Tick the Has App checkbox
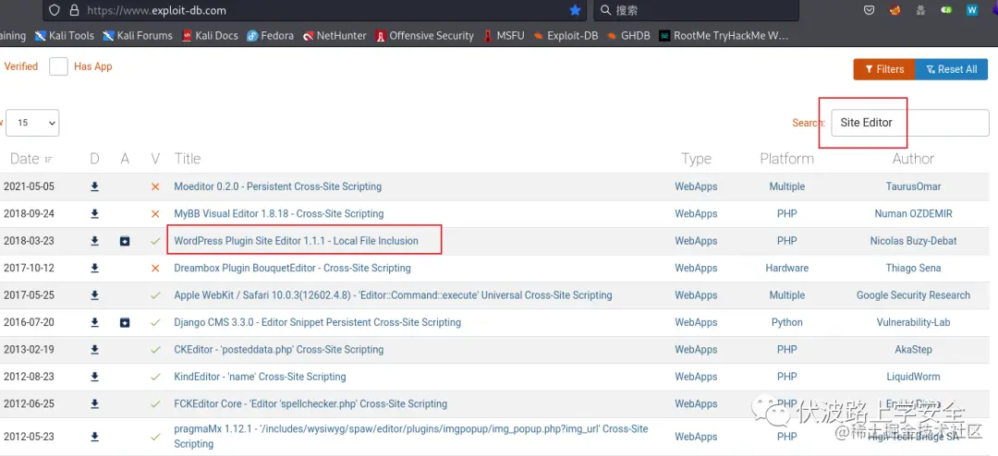Image resolution: width=998 pixels, height=456 pixels. click(58, 66)
